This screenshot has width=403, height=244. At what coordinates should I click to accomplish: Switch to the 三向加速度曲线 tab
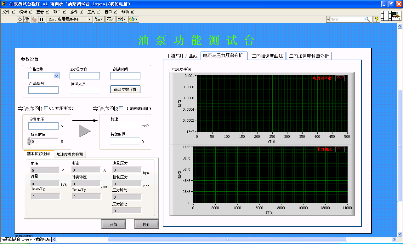pos(267,56)
